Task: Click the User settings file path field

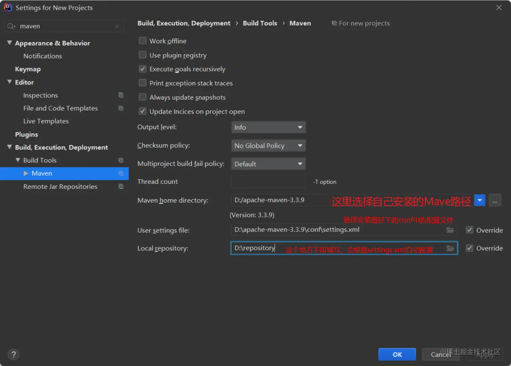Action: (x=344, y=230)
